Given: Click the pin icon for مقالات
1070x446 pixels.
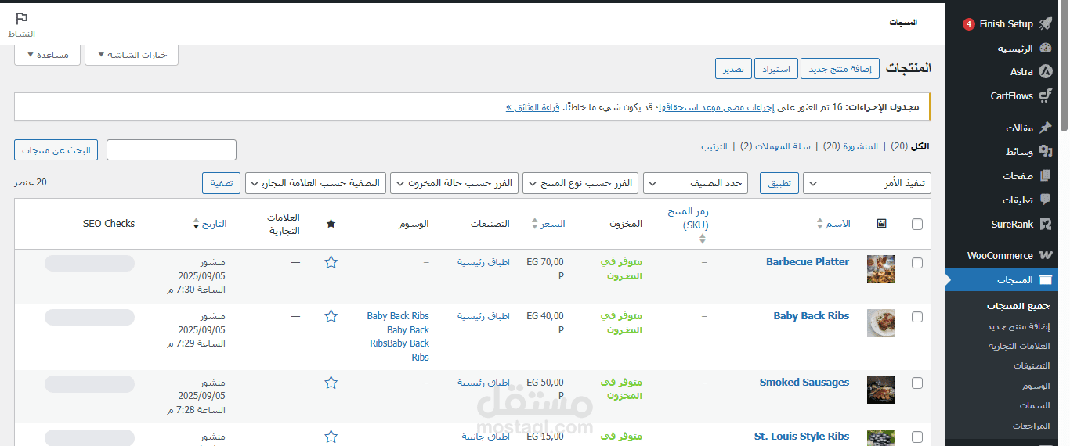Looking at the screenshot, I should coord(1046,128).
